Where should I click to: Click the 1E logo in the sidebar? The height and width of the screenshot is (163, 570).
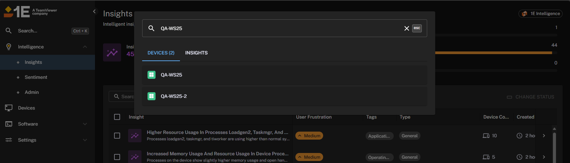click(x=17, y=12)
